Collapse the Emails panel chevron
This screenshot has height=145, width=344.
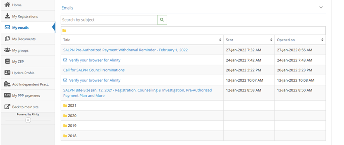coord(321,7)
